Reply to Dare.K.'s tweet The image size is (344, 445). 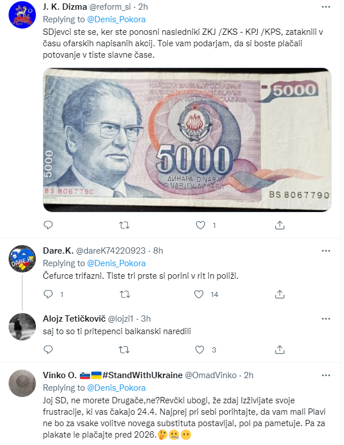(x=48, y=294)
